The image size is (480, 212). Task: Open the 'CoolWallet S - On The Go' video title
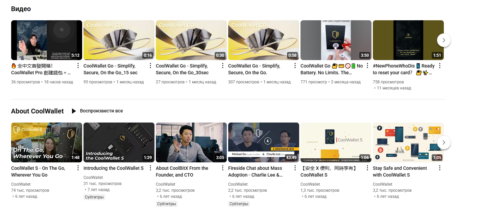38,171
